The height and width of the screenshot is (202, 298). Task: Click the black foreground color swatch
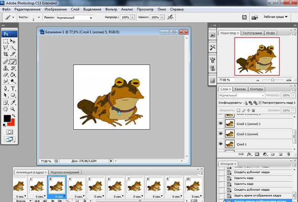tap(7, 118)
